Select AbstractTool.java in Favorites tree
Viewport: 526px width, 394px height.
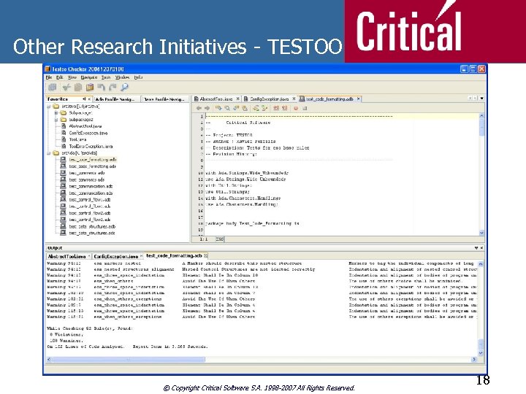click(x=85, y=126)
